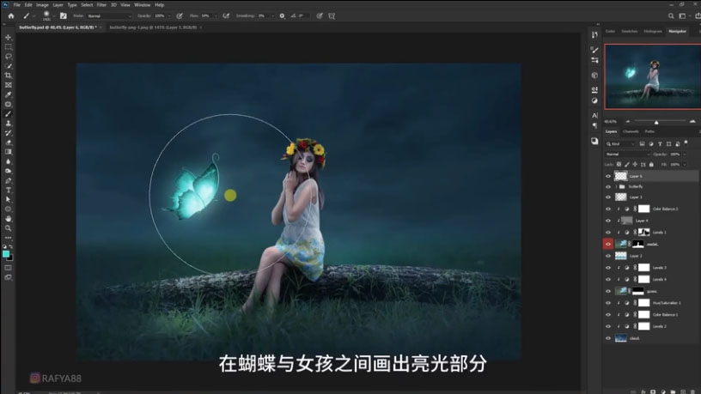
Task: Click the navigator zoom slider handle
Action: [656, 122]
